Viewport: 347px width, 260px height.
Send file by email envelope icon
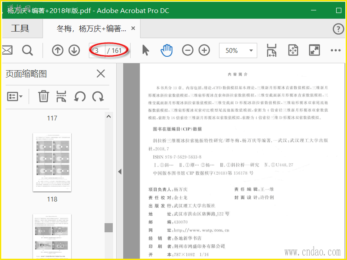coord(7,50)
